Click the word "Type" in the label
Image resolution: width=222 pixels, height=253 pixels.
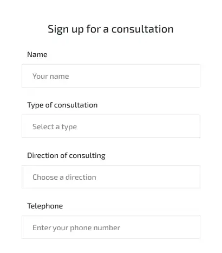coord(35,105)
